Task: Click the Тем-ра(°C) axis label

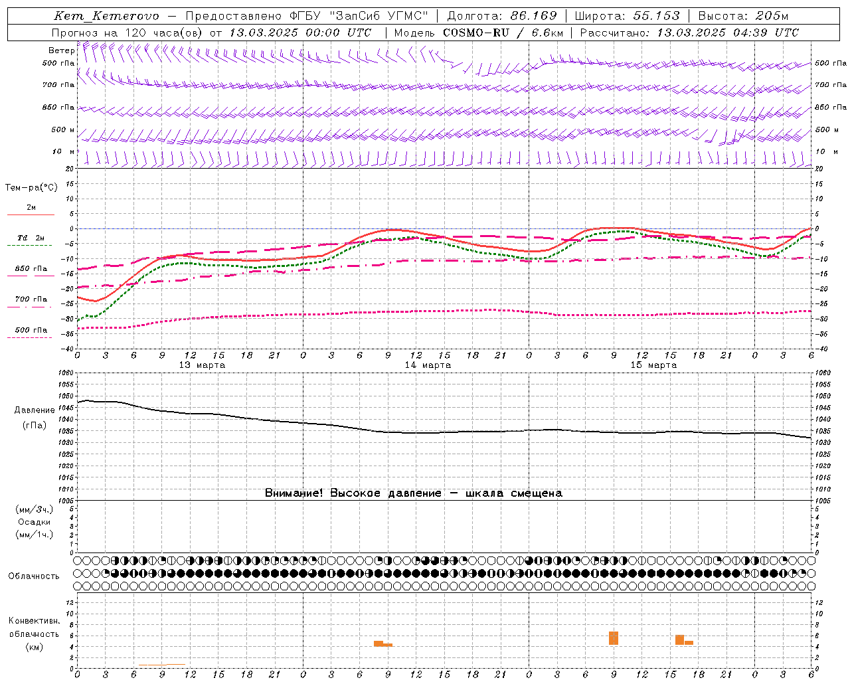Action: click(31, 188)
